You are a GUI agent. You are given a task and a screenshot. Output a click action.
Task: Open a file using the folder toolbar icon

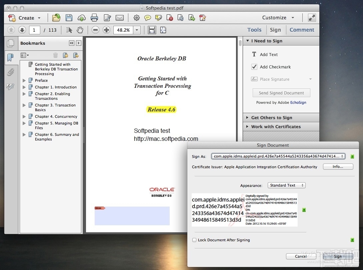pyautogui.click(x=56, y=18)
